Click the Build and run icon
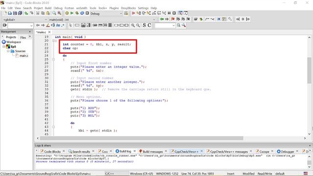 tap(77, 13)
